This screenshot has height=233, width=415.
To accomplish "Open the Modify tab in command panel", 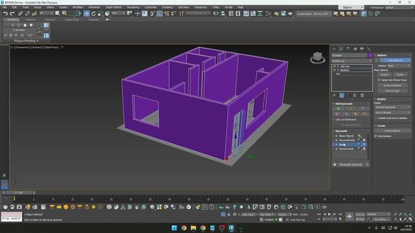I will point(341,49).
